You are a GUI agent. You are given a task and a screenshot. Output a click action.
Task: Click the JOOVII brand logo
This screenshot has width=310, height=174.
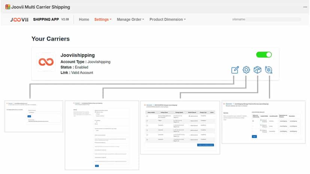coord(19,19)
